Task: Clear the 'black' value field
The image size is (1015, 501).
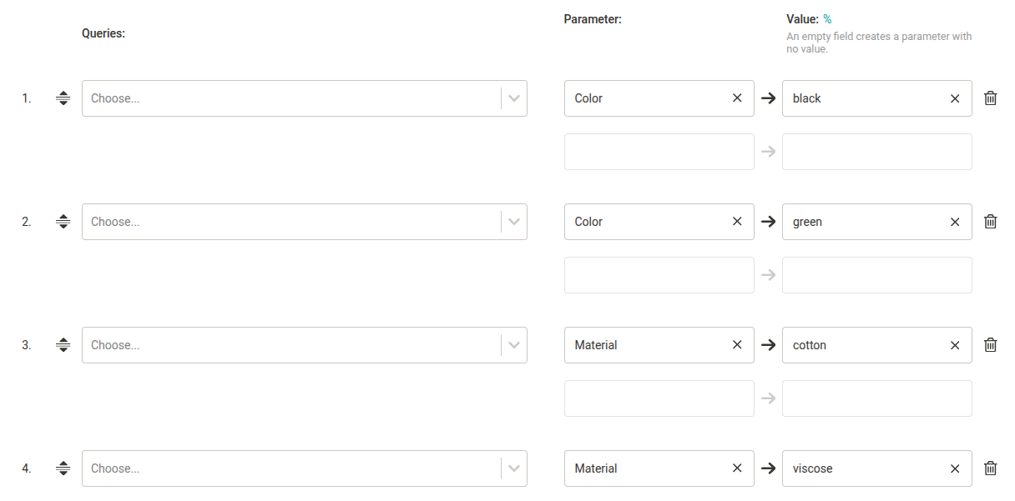Action: point(955,98)
